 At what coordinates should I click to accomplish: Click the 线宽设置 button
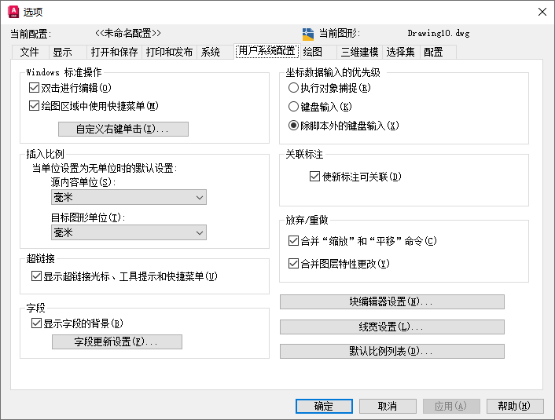(x=392, y=327)
